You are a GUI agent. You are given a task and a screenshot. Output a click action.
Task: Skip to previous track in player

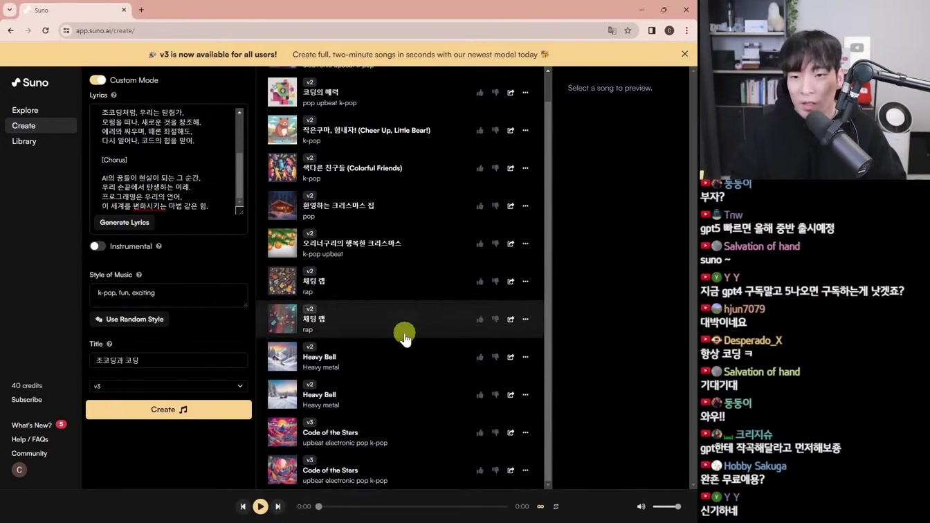pos(243,506)
